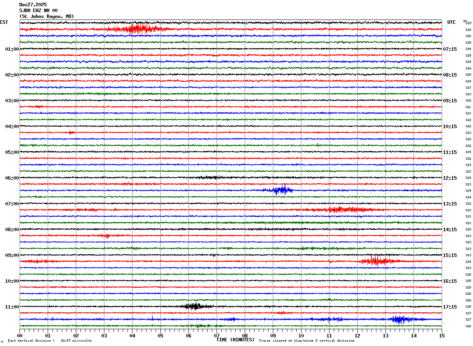Image resolution: width=473 pixels, height=346 pixels.
Task: Click the 07:15 UTC time label
Action: (450, 49)
